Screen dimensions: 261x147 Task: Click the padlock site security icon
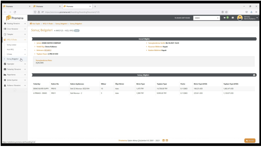tap(39, 12)
